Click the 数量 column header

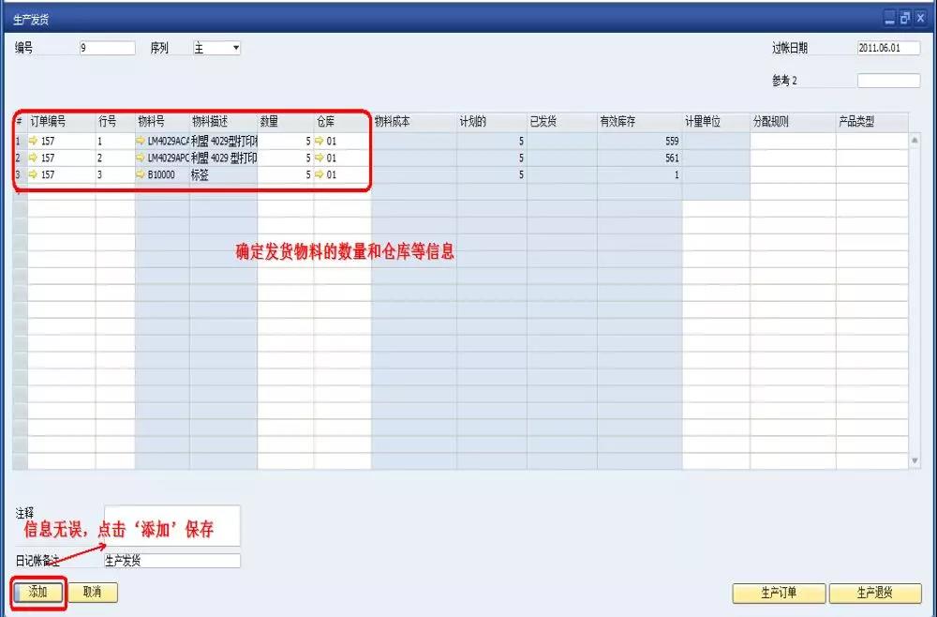(285, 122)
